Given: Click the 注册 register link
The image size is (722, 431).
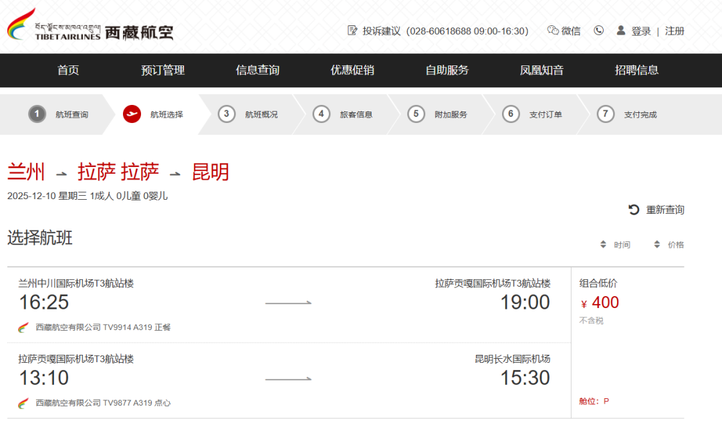Looking at the screenshot, I should tap(675, 30).
